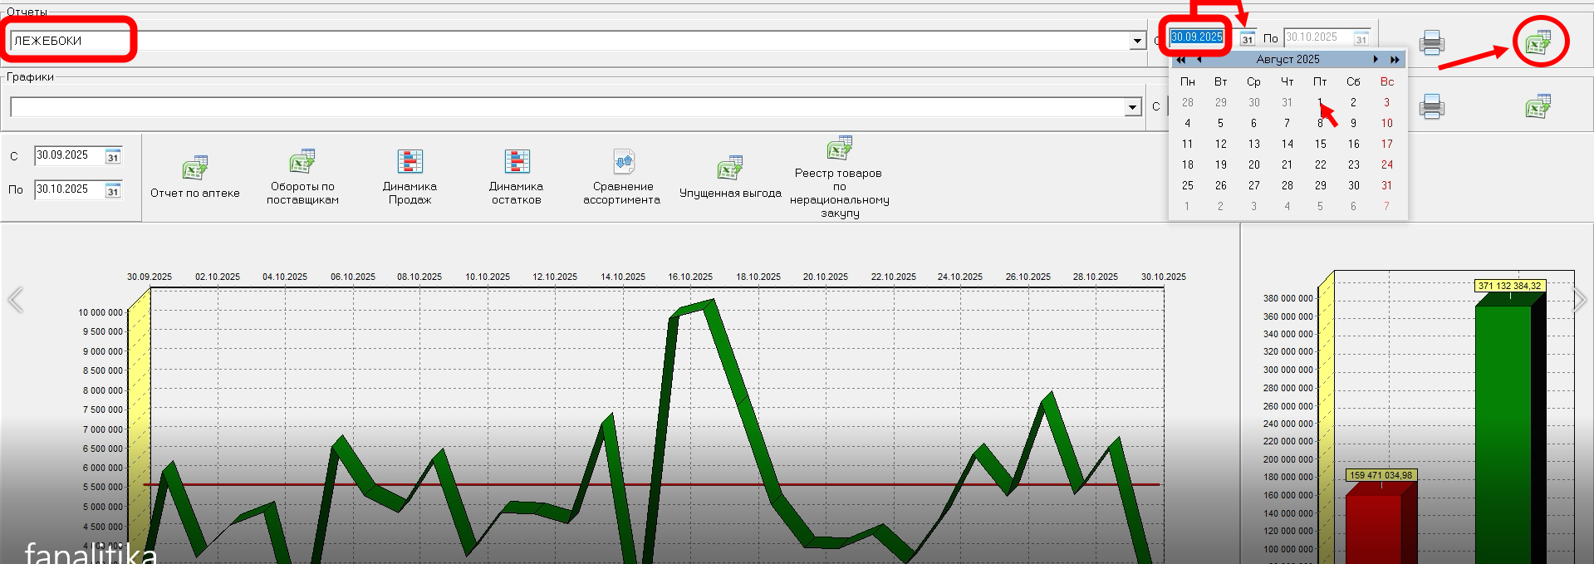Expand the Графики dropdown list
This screenshot has height=564, width=1594.
1132,107
